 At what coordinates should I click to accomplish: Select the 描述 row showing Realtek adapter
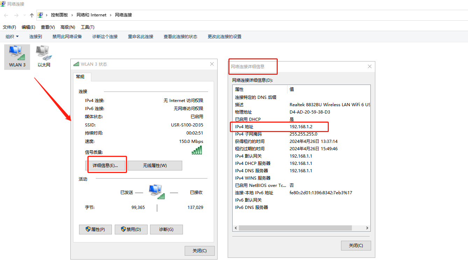click(x=301, y=104)
